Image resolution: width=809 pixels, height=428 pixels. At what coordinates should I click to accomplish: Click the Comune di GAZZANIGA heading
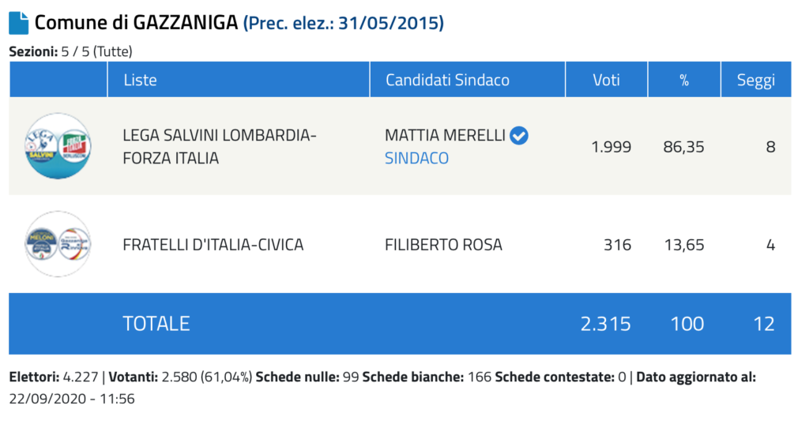(x=136, y=23)
